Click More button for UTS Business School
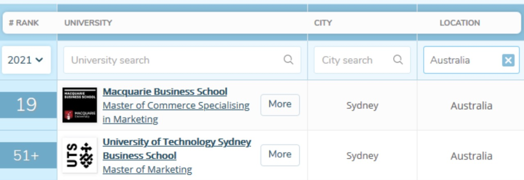Screen dimensions: 524x180 tap(280, 155)
